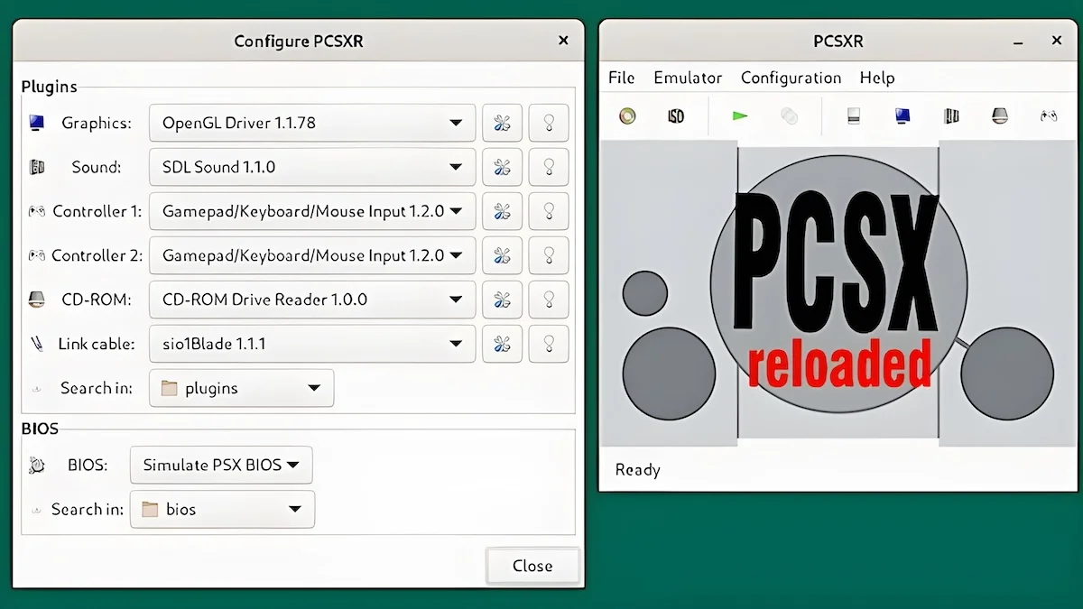1083x609 pixels.
Task: Open the Help menu
Action: 877,78
